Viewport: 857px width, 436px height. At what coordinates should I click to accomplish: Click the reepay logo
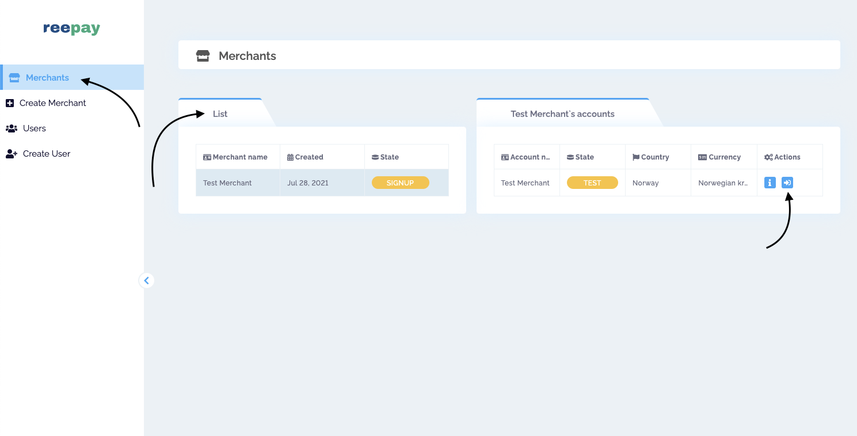72,28
